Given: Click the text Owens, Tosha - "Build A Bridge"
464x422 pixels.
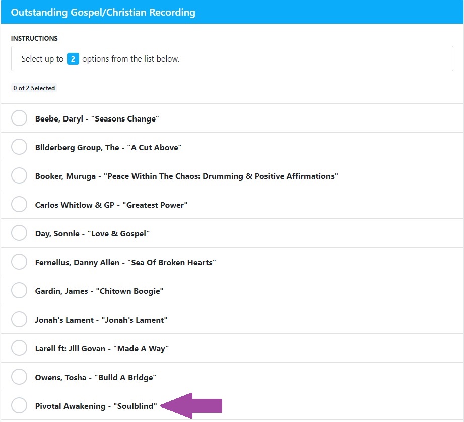Looking at the screenshot, I should [96, 377].
